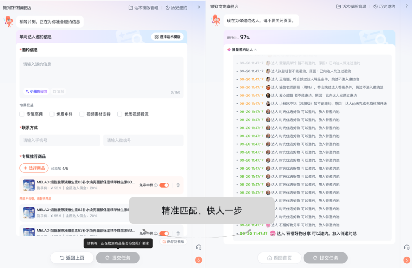Click the 选择话术模版 grid button
Viewport: 412px width, 268px height.
tap(167, 37)
